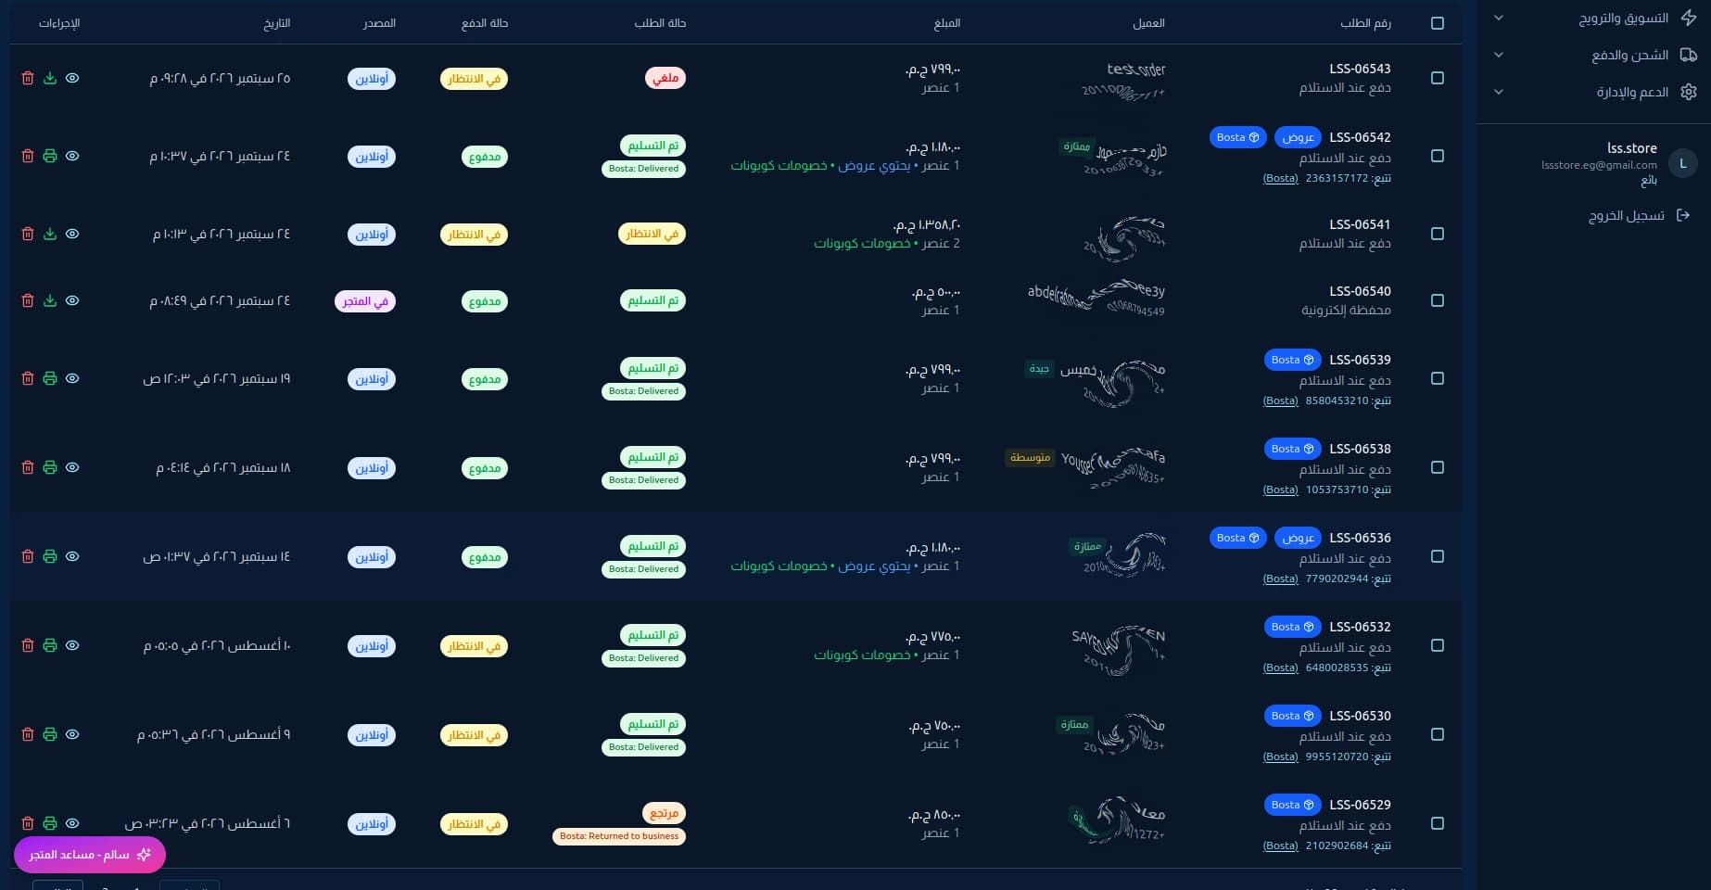Toggle the select-all orders checkbox in header
The width and height of the screenshot is (1711, 890).
tap(1438, 23)
